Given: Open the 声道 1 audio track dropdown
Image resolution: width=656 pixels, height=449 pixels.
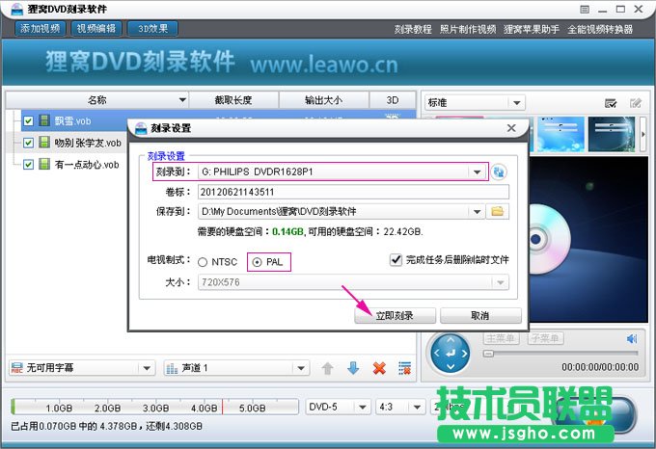Looking at the screenshot, I should coord(236,368).
